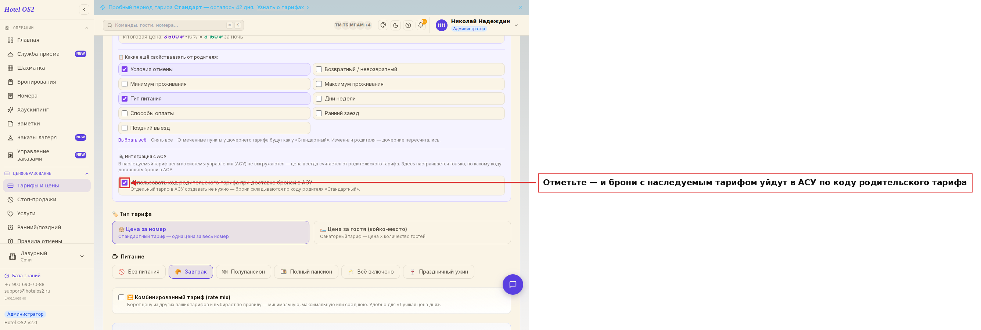Select Праздничный ужин meal option
The image size is (981, 330).
tap(438, 272)
